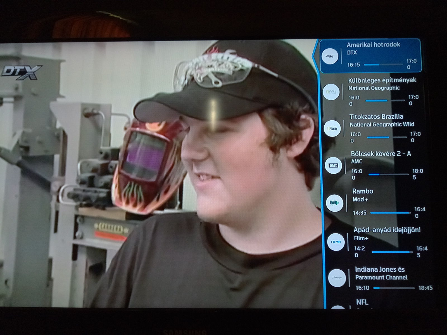Click the end time of Apád-anyád idejöjjön!
This screenshot has width=447, height=335.
pyautogui.click(x=422, y=252)
